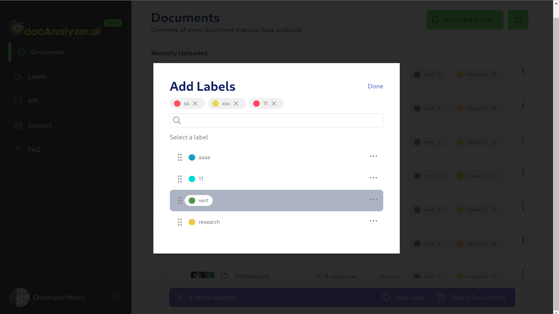Remove the red 11 label chip

[274, 104]
